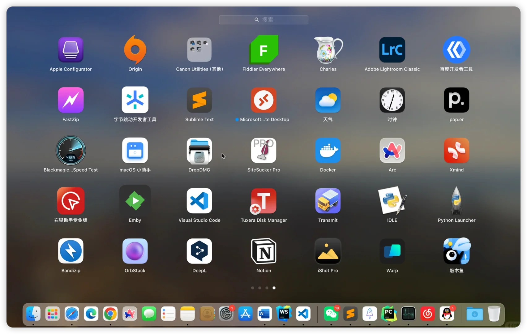This screenshot has height=334, width=527.
Task: Select the fourth Launchpad page dot
Action: coord(274,288)
